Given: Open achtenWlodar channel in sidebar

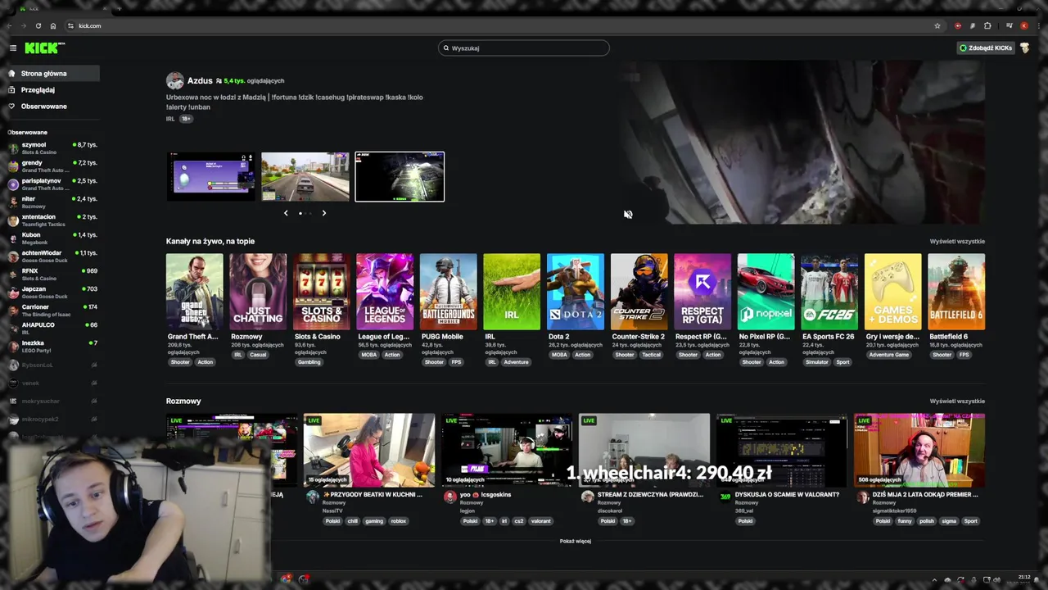Looking at the screenshot, I should tap(52, 256).
